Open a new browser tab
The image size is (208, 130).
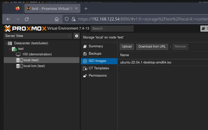86,9
